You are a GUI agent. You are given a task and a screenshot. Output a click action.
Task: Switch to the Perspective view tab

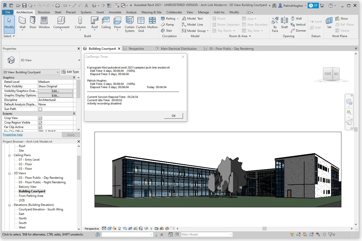click(x=136, y=49)
